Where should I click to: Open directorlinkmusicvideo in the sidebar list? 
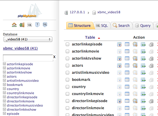[25, 105]
